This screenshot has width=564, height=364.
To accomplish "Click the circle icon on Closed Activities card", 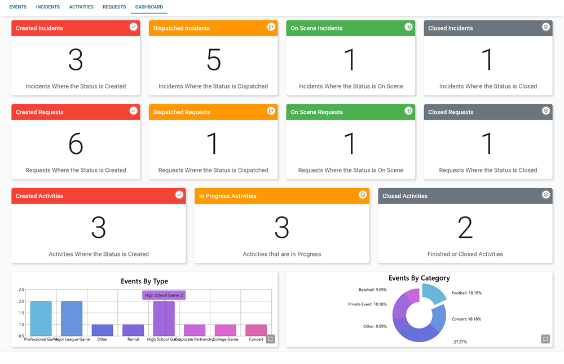I will point(545,195).
